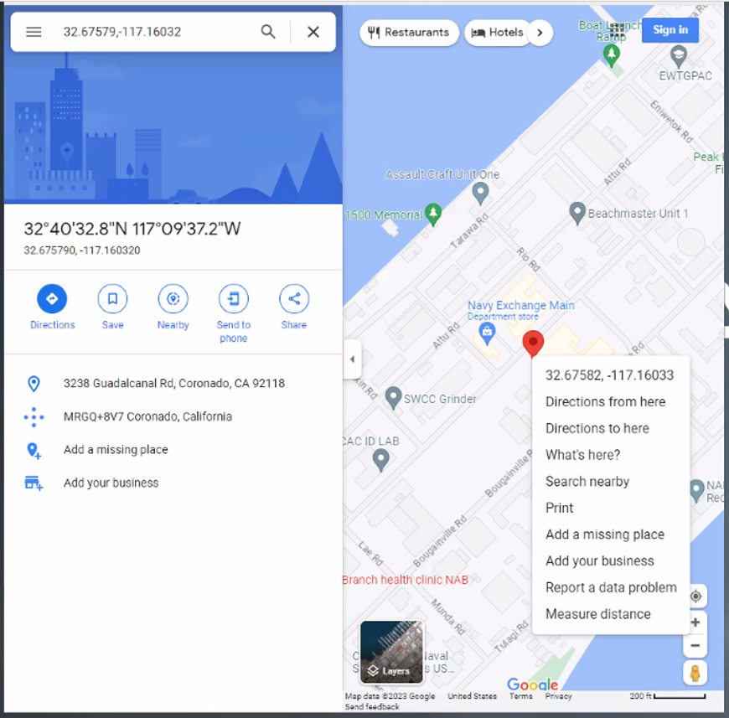Open the Layers satellite thumbnail
This screenshot has width=729, height=718.
tap(391, 653)
